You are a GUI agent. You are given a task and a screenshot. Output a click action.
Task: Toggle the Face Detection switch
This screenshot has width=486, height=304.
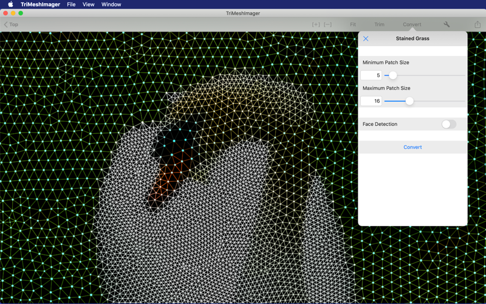point(449,124)
